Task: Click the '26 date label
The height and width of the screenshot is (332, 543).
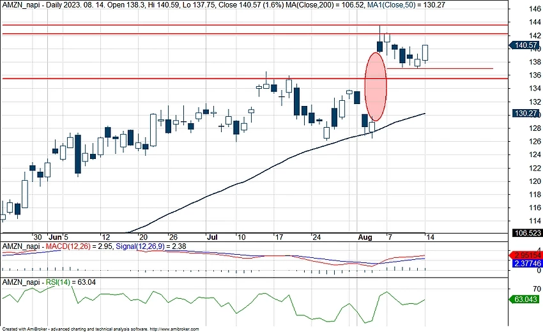Action: (x=173, y=237)
